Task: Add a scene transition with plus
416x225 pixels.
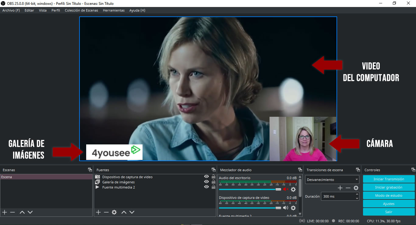Action: coord(340,188)
